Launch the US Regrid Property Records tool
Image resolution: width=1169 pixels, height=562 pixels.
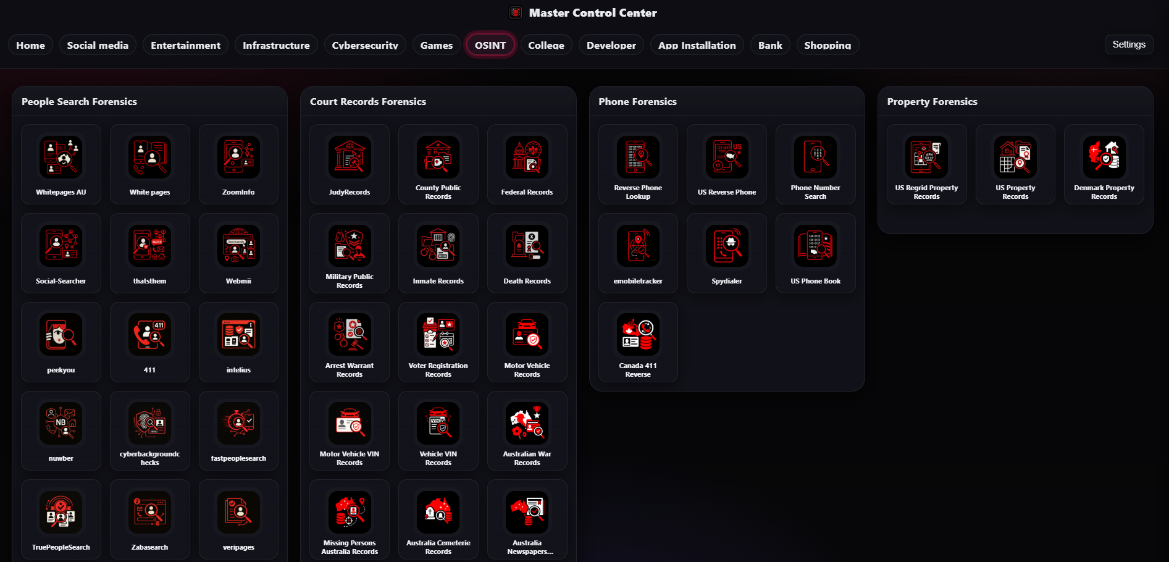pos(926,164)
